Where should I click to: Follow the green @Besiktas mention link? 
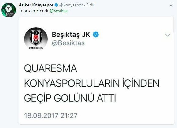[59, 11]
